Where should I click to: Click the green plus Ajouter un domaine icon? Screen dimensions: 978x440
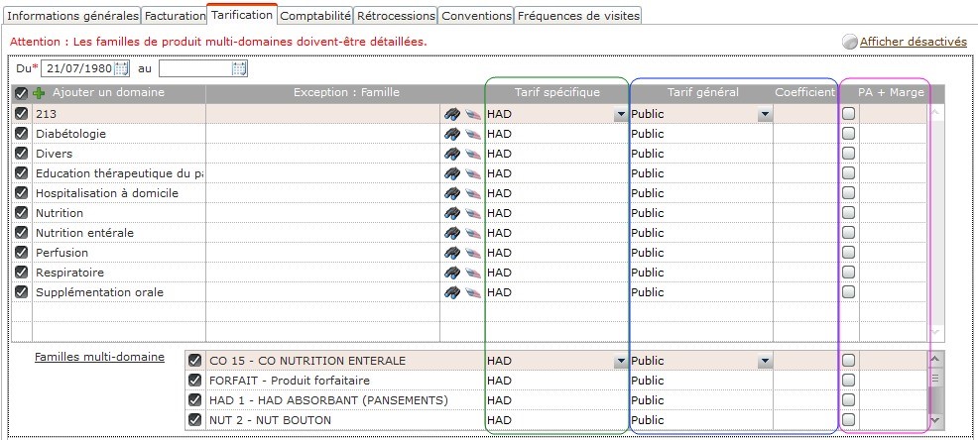coord(39,93)
